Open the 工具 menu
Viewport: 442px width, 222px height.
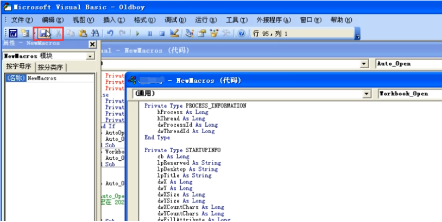pyautogui.click(x=237, y=20)
